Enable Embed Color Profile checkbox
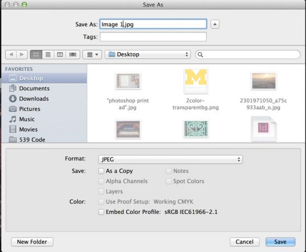 pyautogui.click(x=101, y=212)
